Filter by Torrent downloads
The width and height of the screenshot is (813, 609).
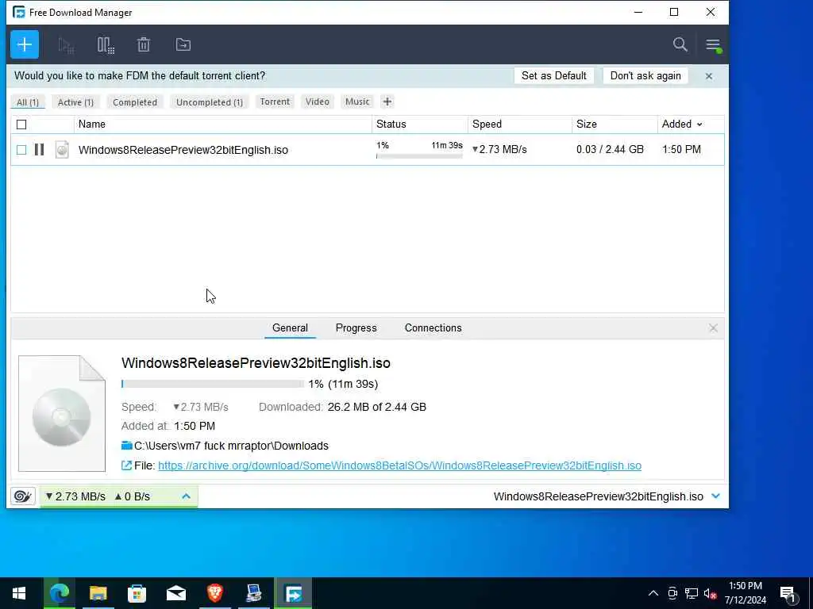pyautogui.click(x=275, y=101)
